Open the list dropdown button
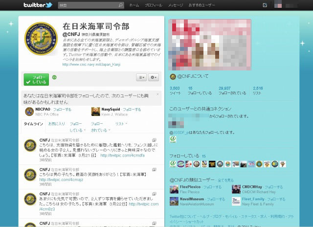Viewport: 313px width, 227px height. coord(141,77)
